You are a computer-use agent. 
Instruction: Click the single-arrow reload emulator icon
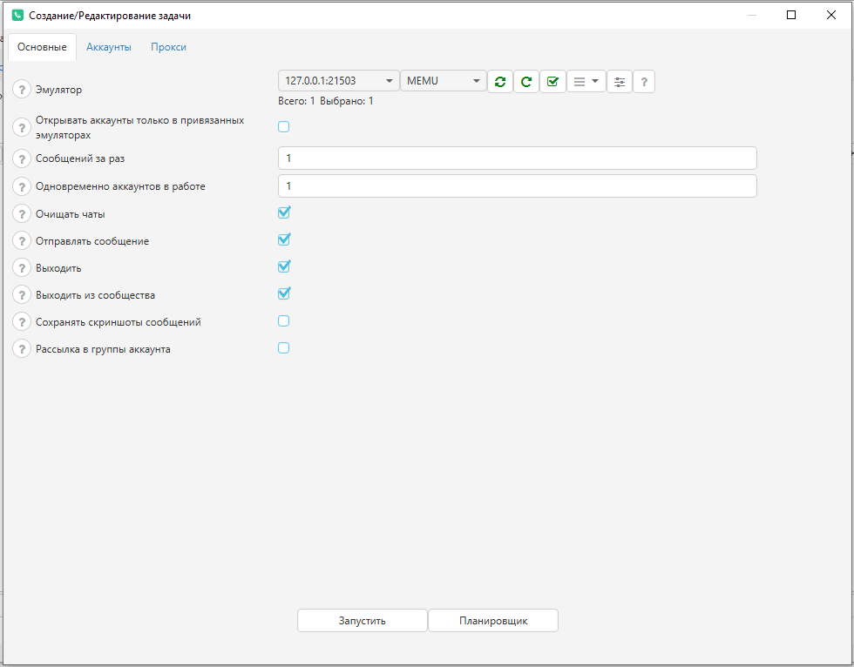[x=526, y=82]
